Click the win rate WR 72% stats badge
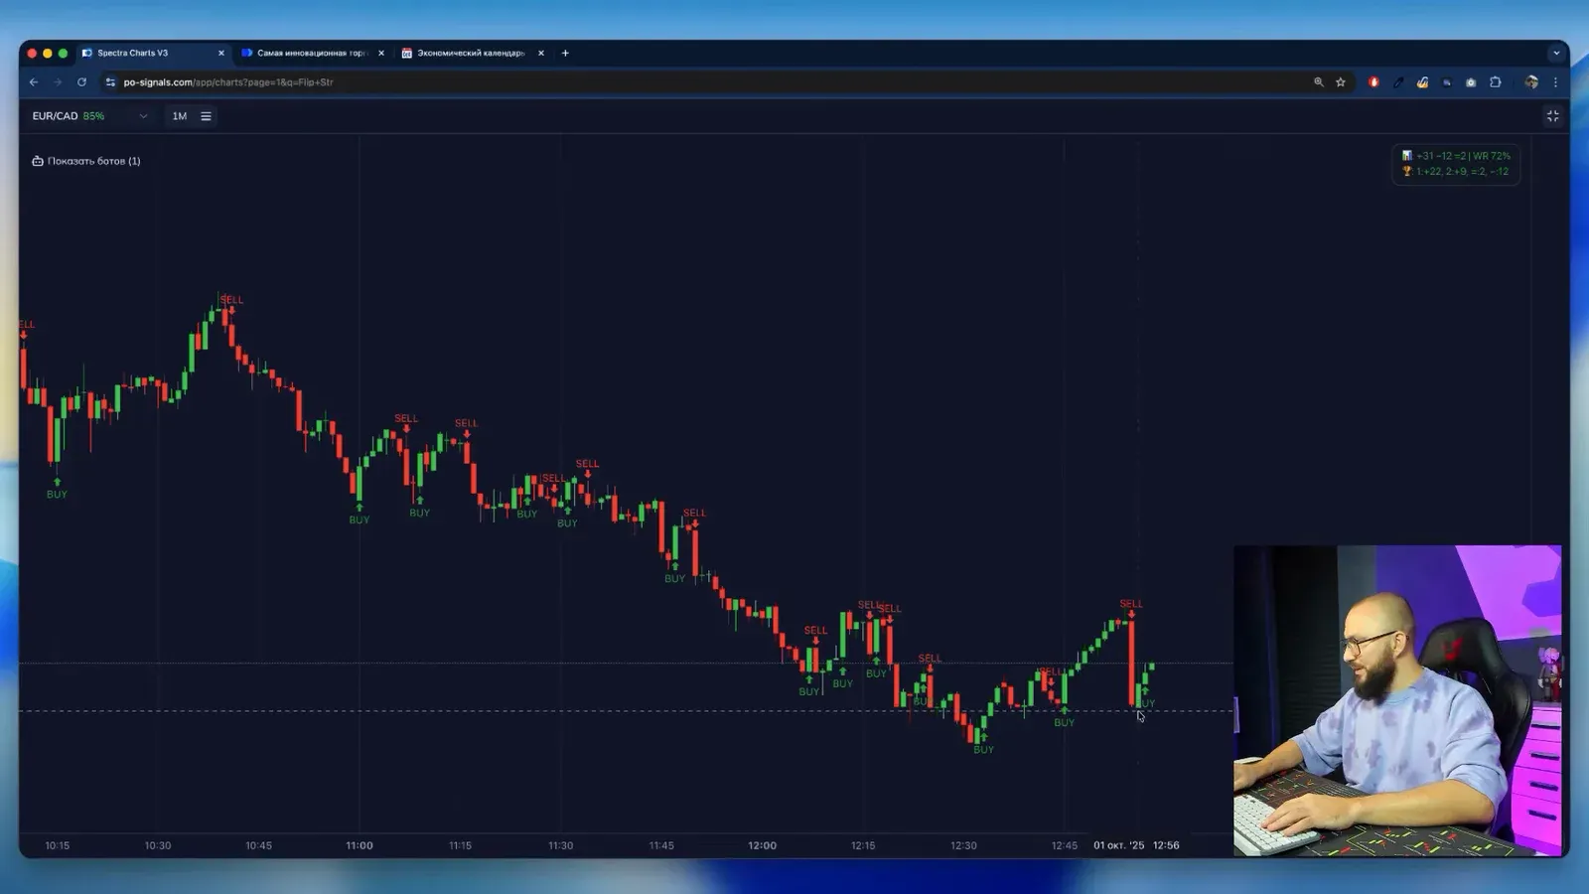The image size is (1589, 894). [x=1456, y=156]
